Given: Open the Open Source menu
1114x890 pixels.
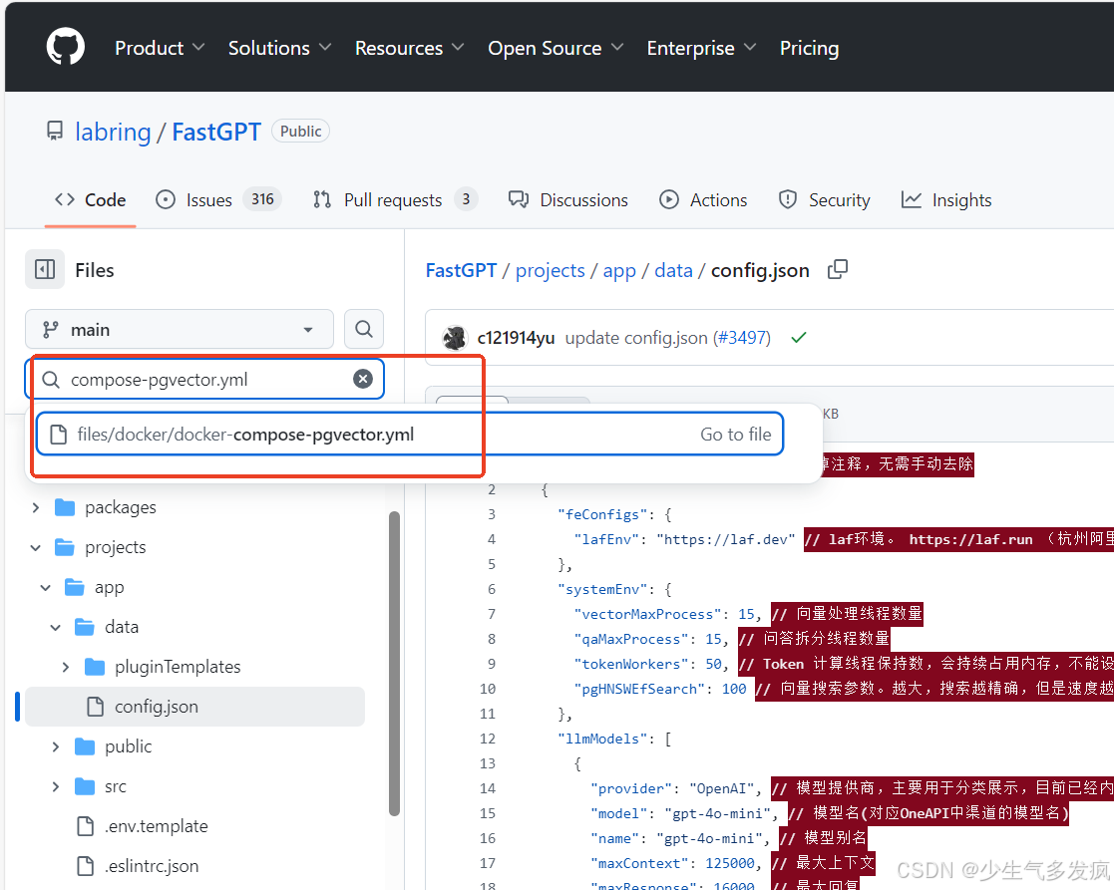Looking at the screenshot, I should tap(555, 48).
